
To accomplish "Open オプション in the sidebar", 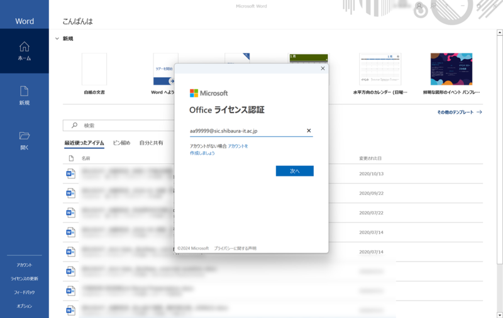I will click(x=24, y=306).
